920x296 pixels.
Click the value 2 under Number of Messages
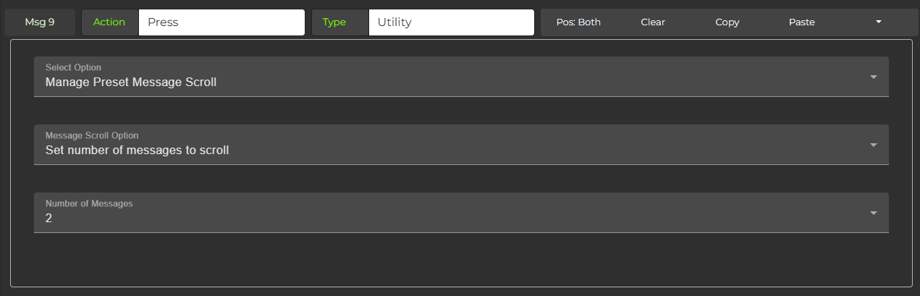coord(48,218)
